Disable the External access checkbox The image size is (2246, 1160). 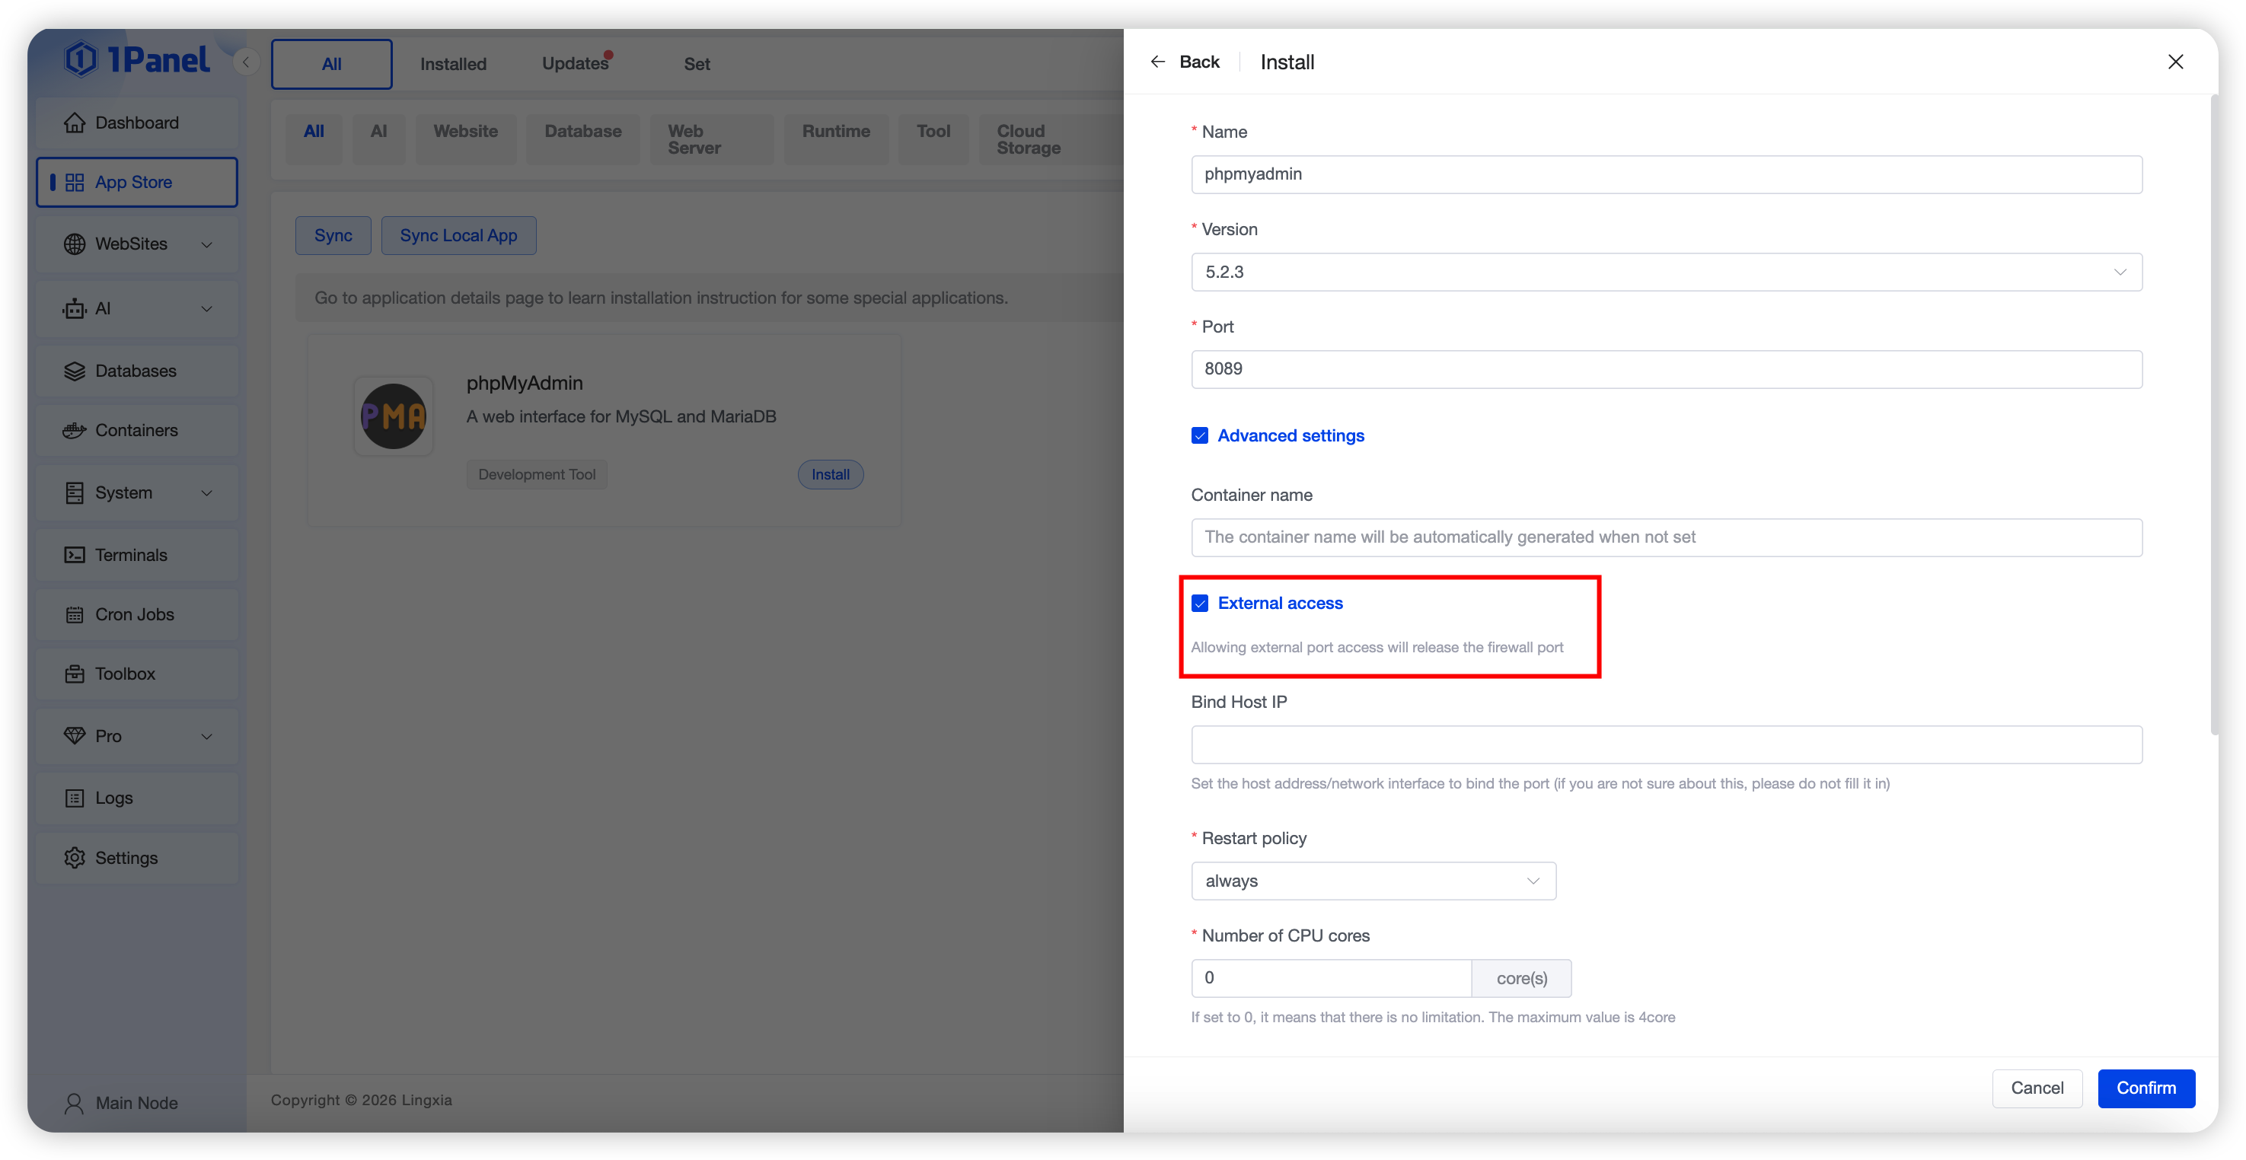(1200, 603)
